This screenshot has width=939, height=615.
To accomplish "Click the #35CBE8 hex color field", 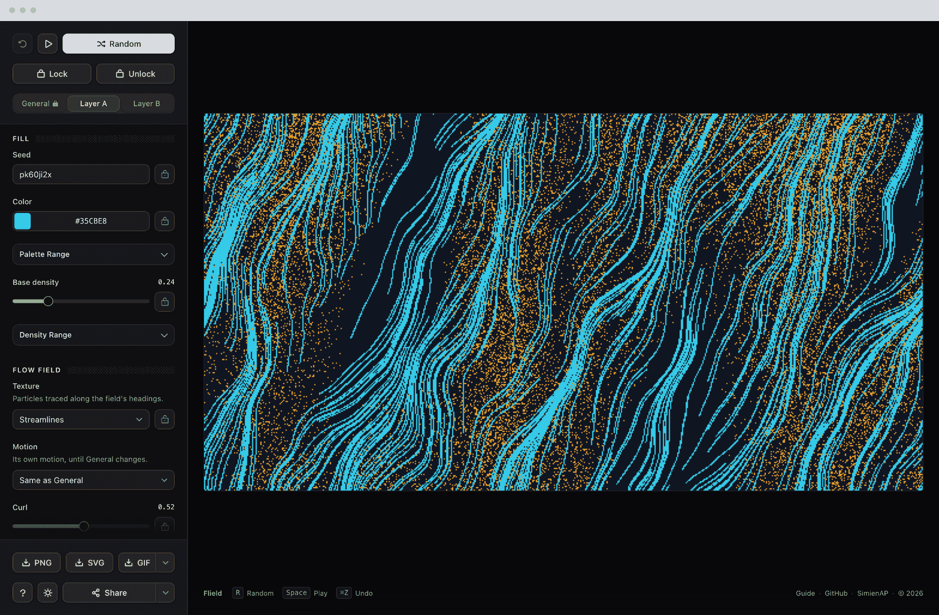I will pyautogui.click(x=91, y=221).
